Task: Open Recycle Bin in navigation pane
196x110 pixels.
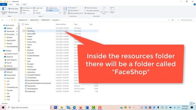Action: tap(10, 78)
